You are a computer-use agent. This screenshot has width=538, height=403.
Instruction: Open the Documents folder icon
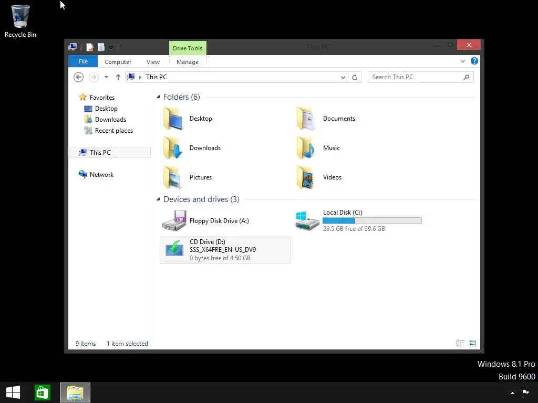point(306,119)
